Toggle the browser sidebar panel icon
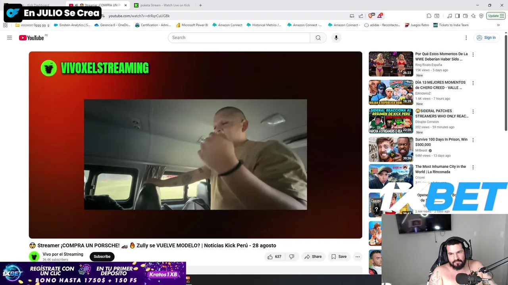The image size is (508, 285). tap(457, 16)
